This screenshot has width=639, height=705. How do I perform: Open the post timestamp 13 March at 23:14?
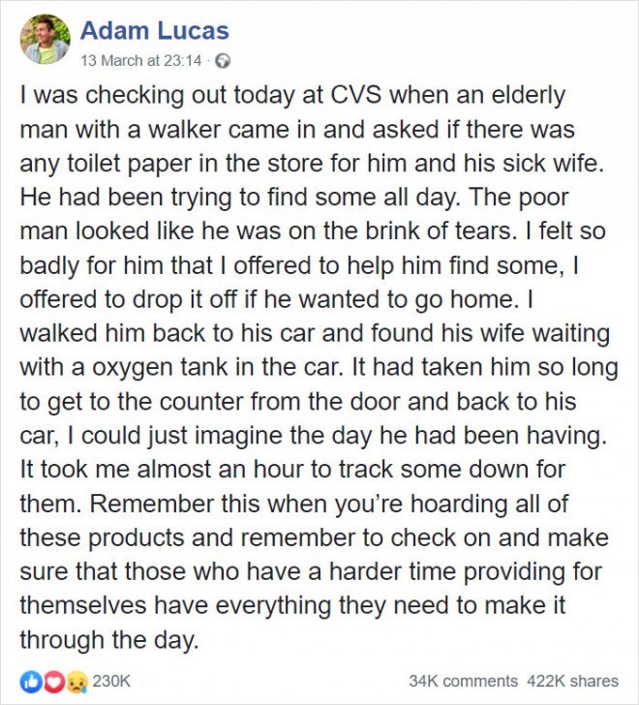[141, 60]
